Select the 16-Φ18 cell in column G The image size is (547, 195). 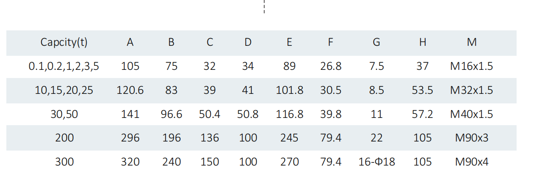(376, 162)
